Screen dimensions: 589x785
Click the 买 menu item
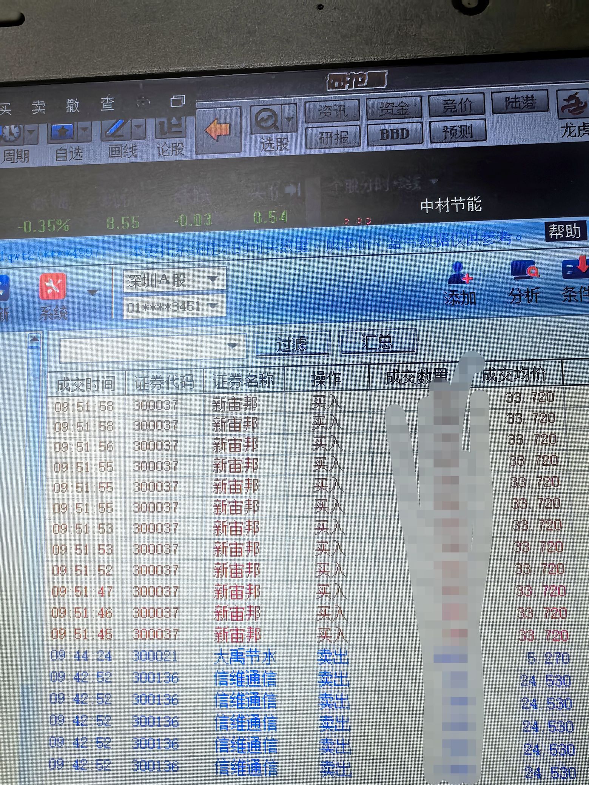[x=5, y=109]
